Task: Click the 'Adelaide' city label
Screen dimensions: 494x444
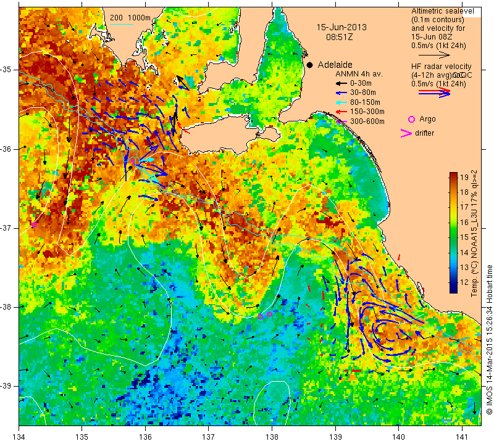Action: tap(335, 65)
